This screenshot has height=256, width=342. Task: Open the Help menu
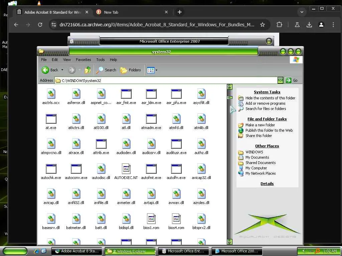coord(113,60)
